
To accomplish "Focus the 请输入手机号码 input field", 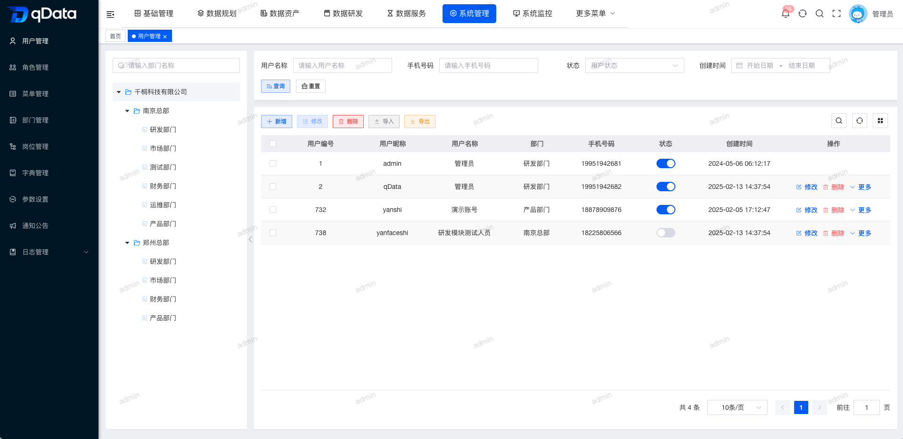I will [x=489, y=65].
